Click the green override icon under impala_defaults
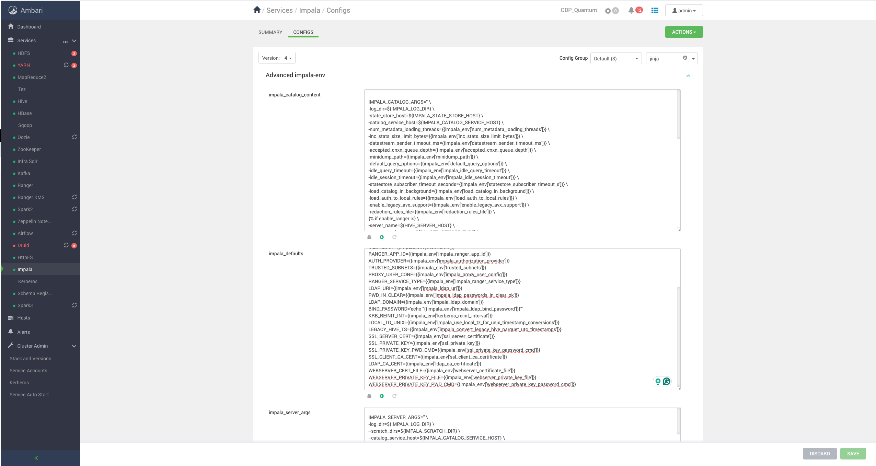The height and width of the screenshot is (466, 876). point(382,396)
